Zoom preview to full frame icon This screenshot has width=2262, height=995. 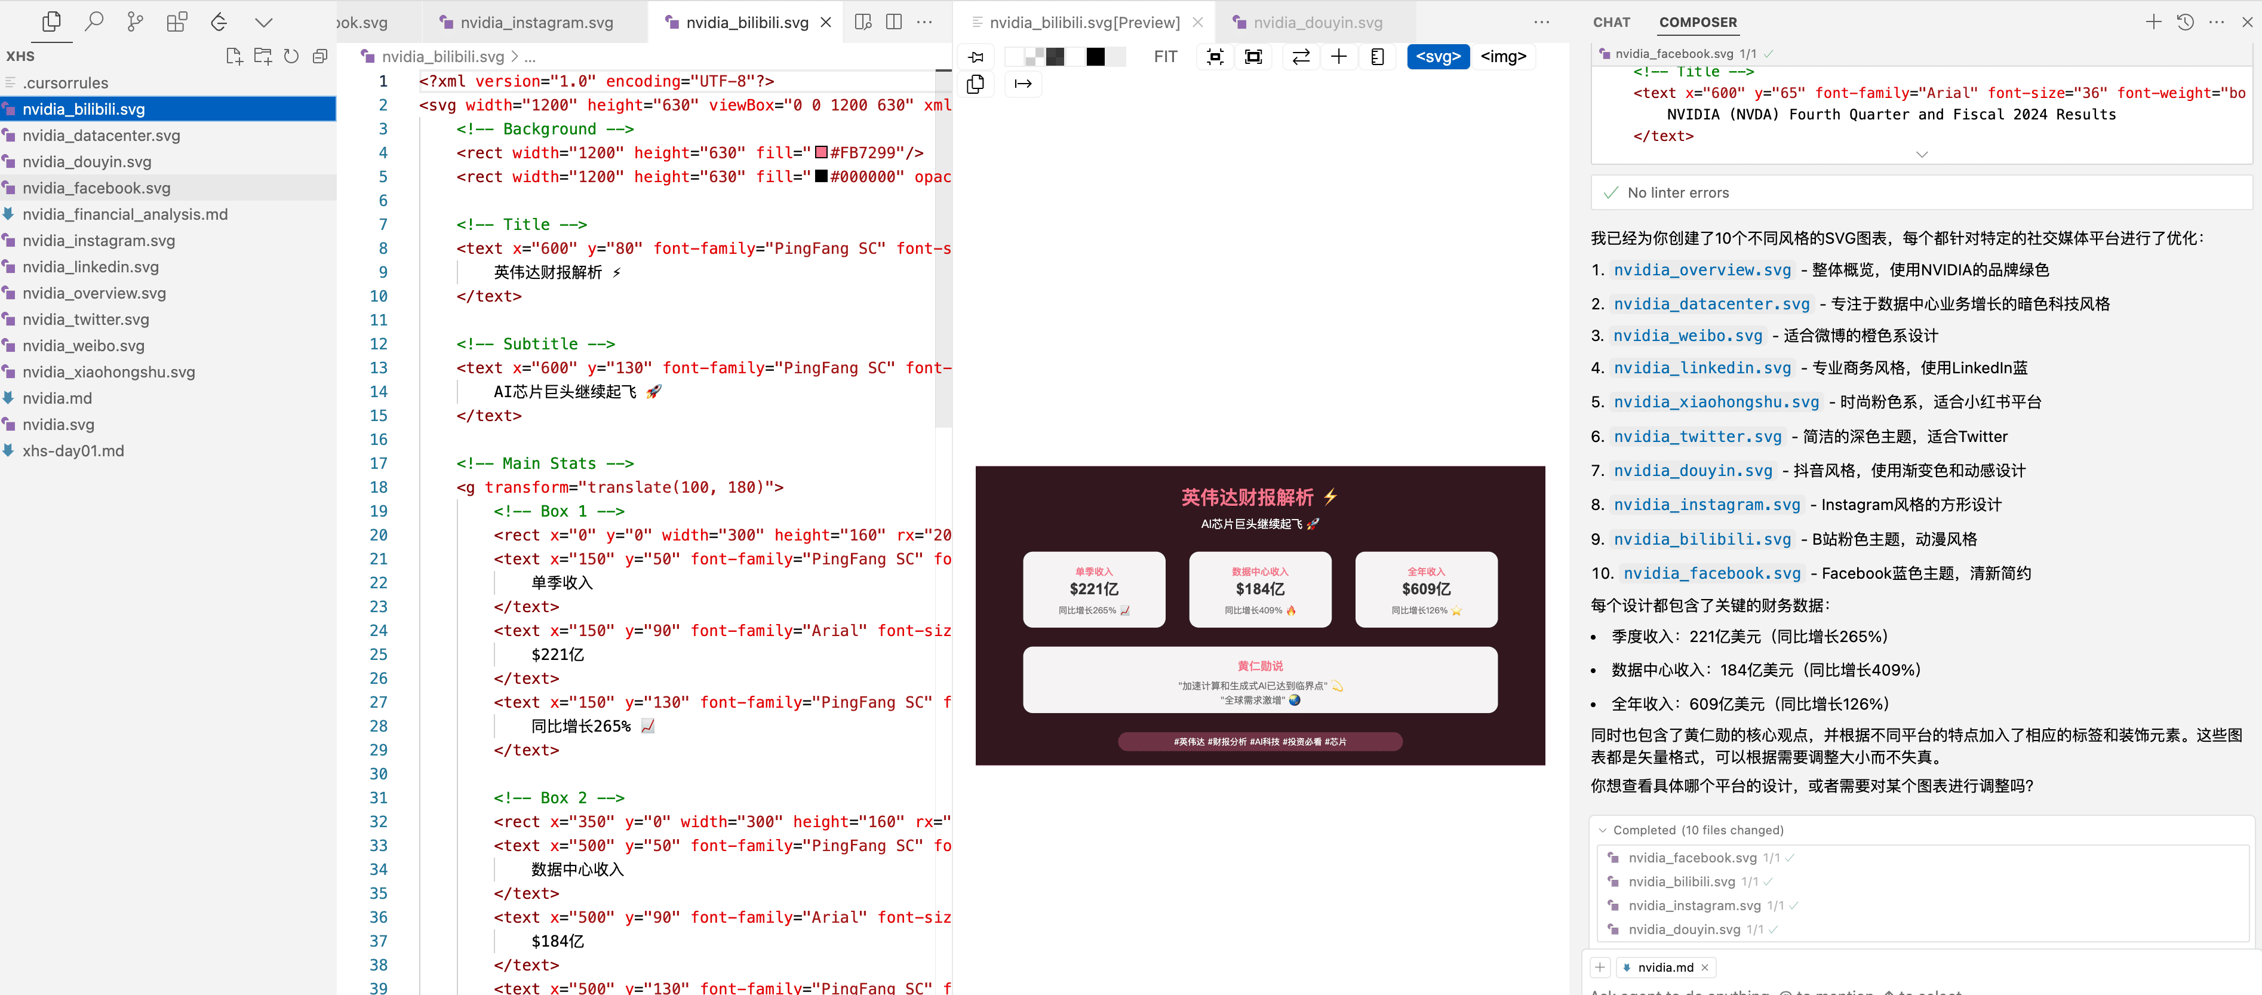[1254, 57]
